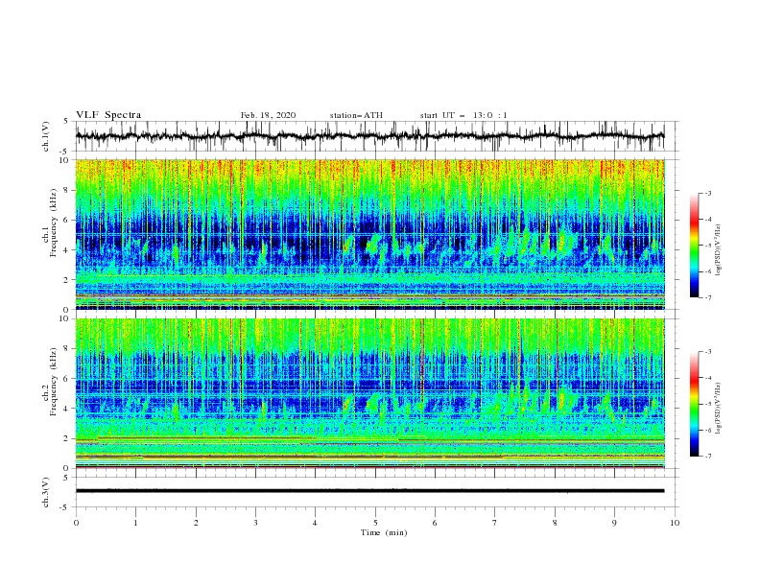This screenshot has width=760, height=587.
Task: Click the "4" kHz tick on ch.2 spectrogram
Action: [x=67, y=409]
